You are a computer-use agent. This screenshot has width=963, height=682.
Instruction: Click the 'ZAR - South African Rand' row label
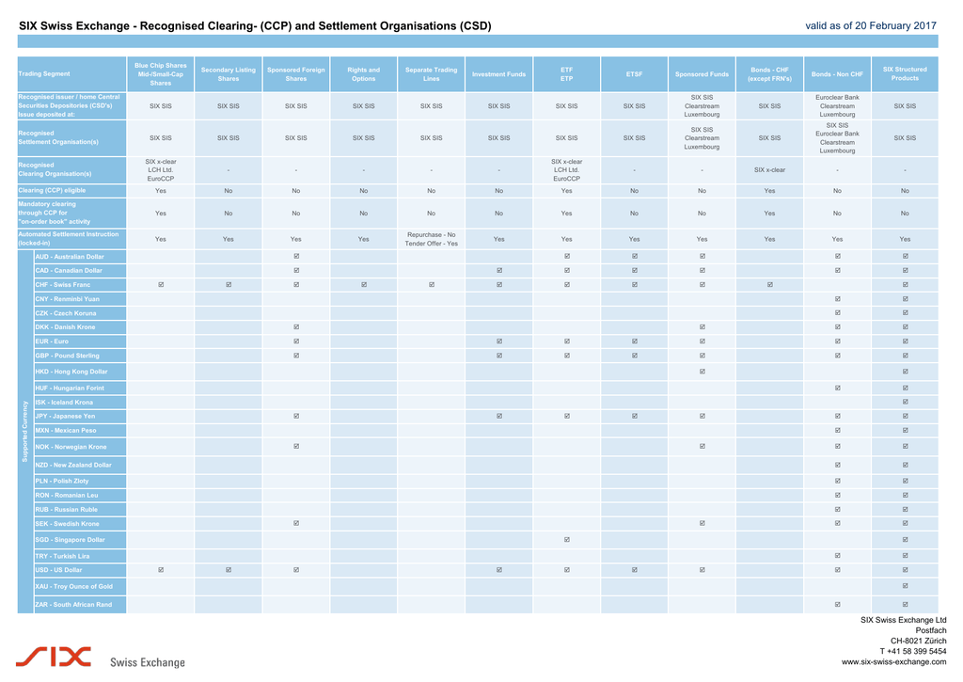(81, 605)
